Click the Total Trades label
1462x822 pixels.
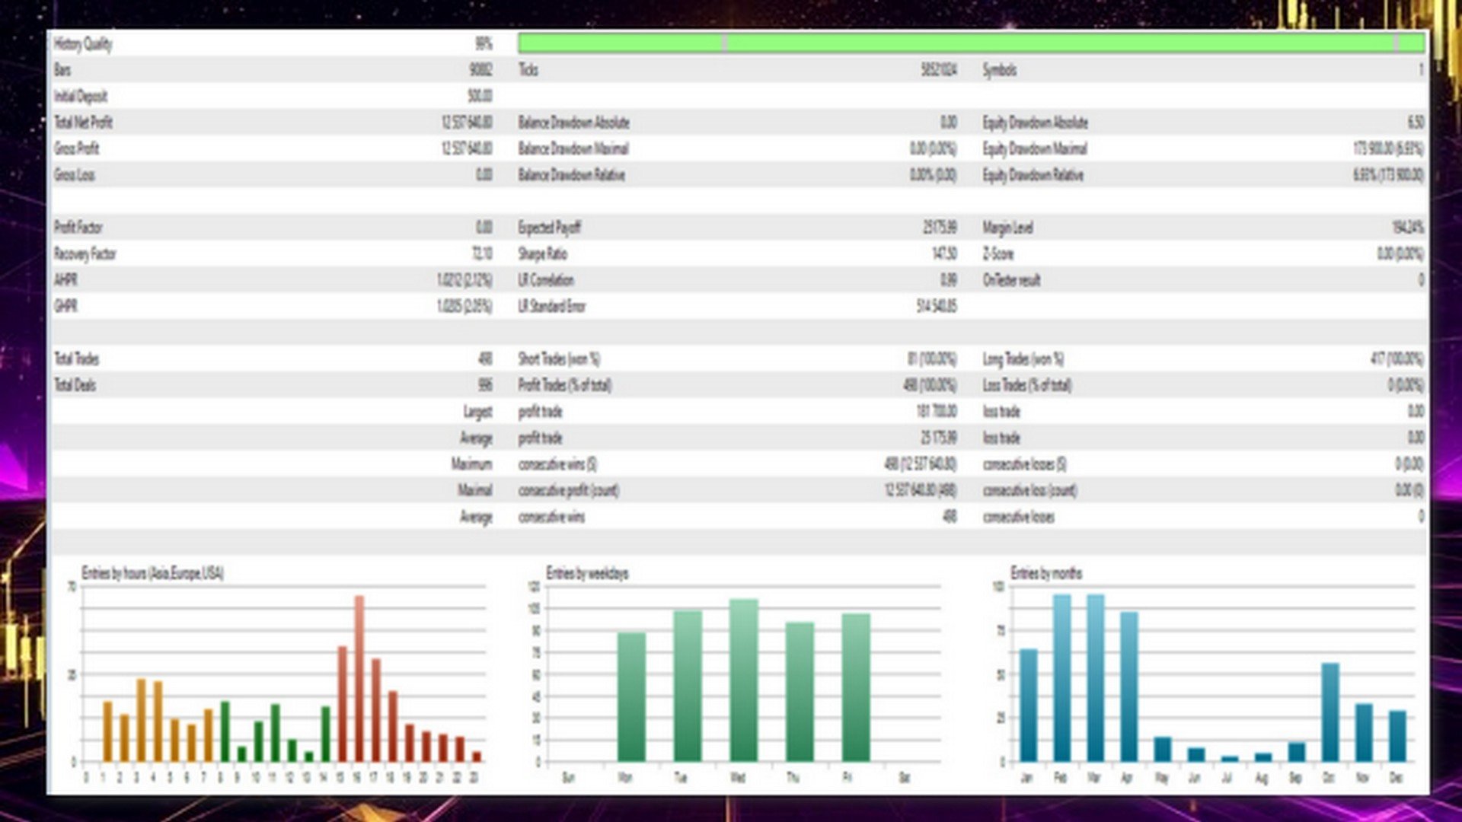click(x=77, y=358)
